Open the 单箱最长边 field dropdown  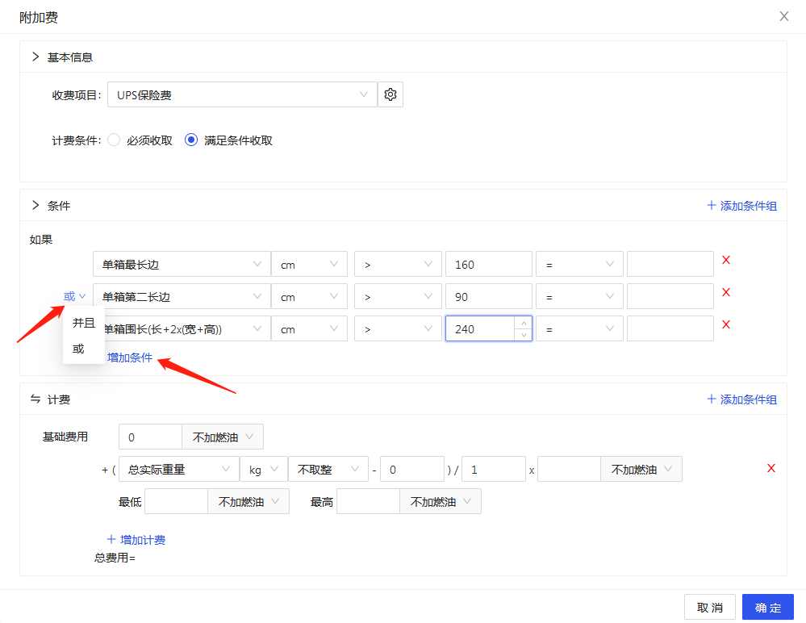coord(182,264)
